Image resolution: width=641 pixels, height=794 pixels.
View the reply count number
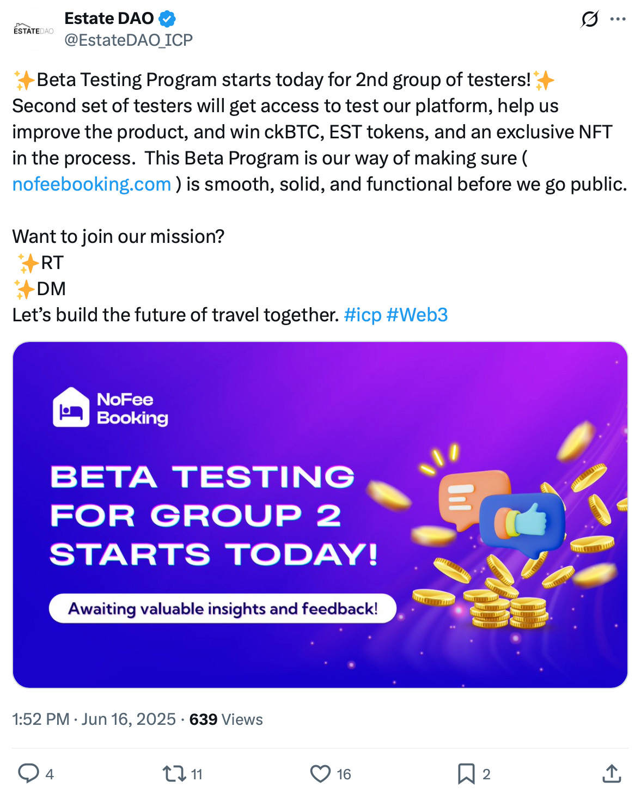(48, 773)
